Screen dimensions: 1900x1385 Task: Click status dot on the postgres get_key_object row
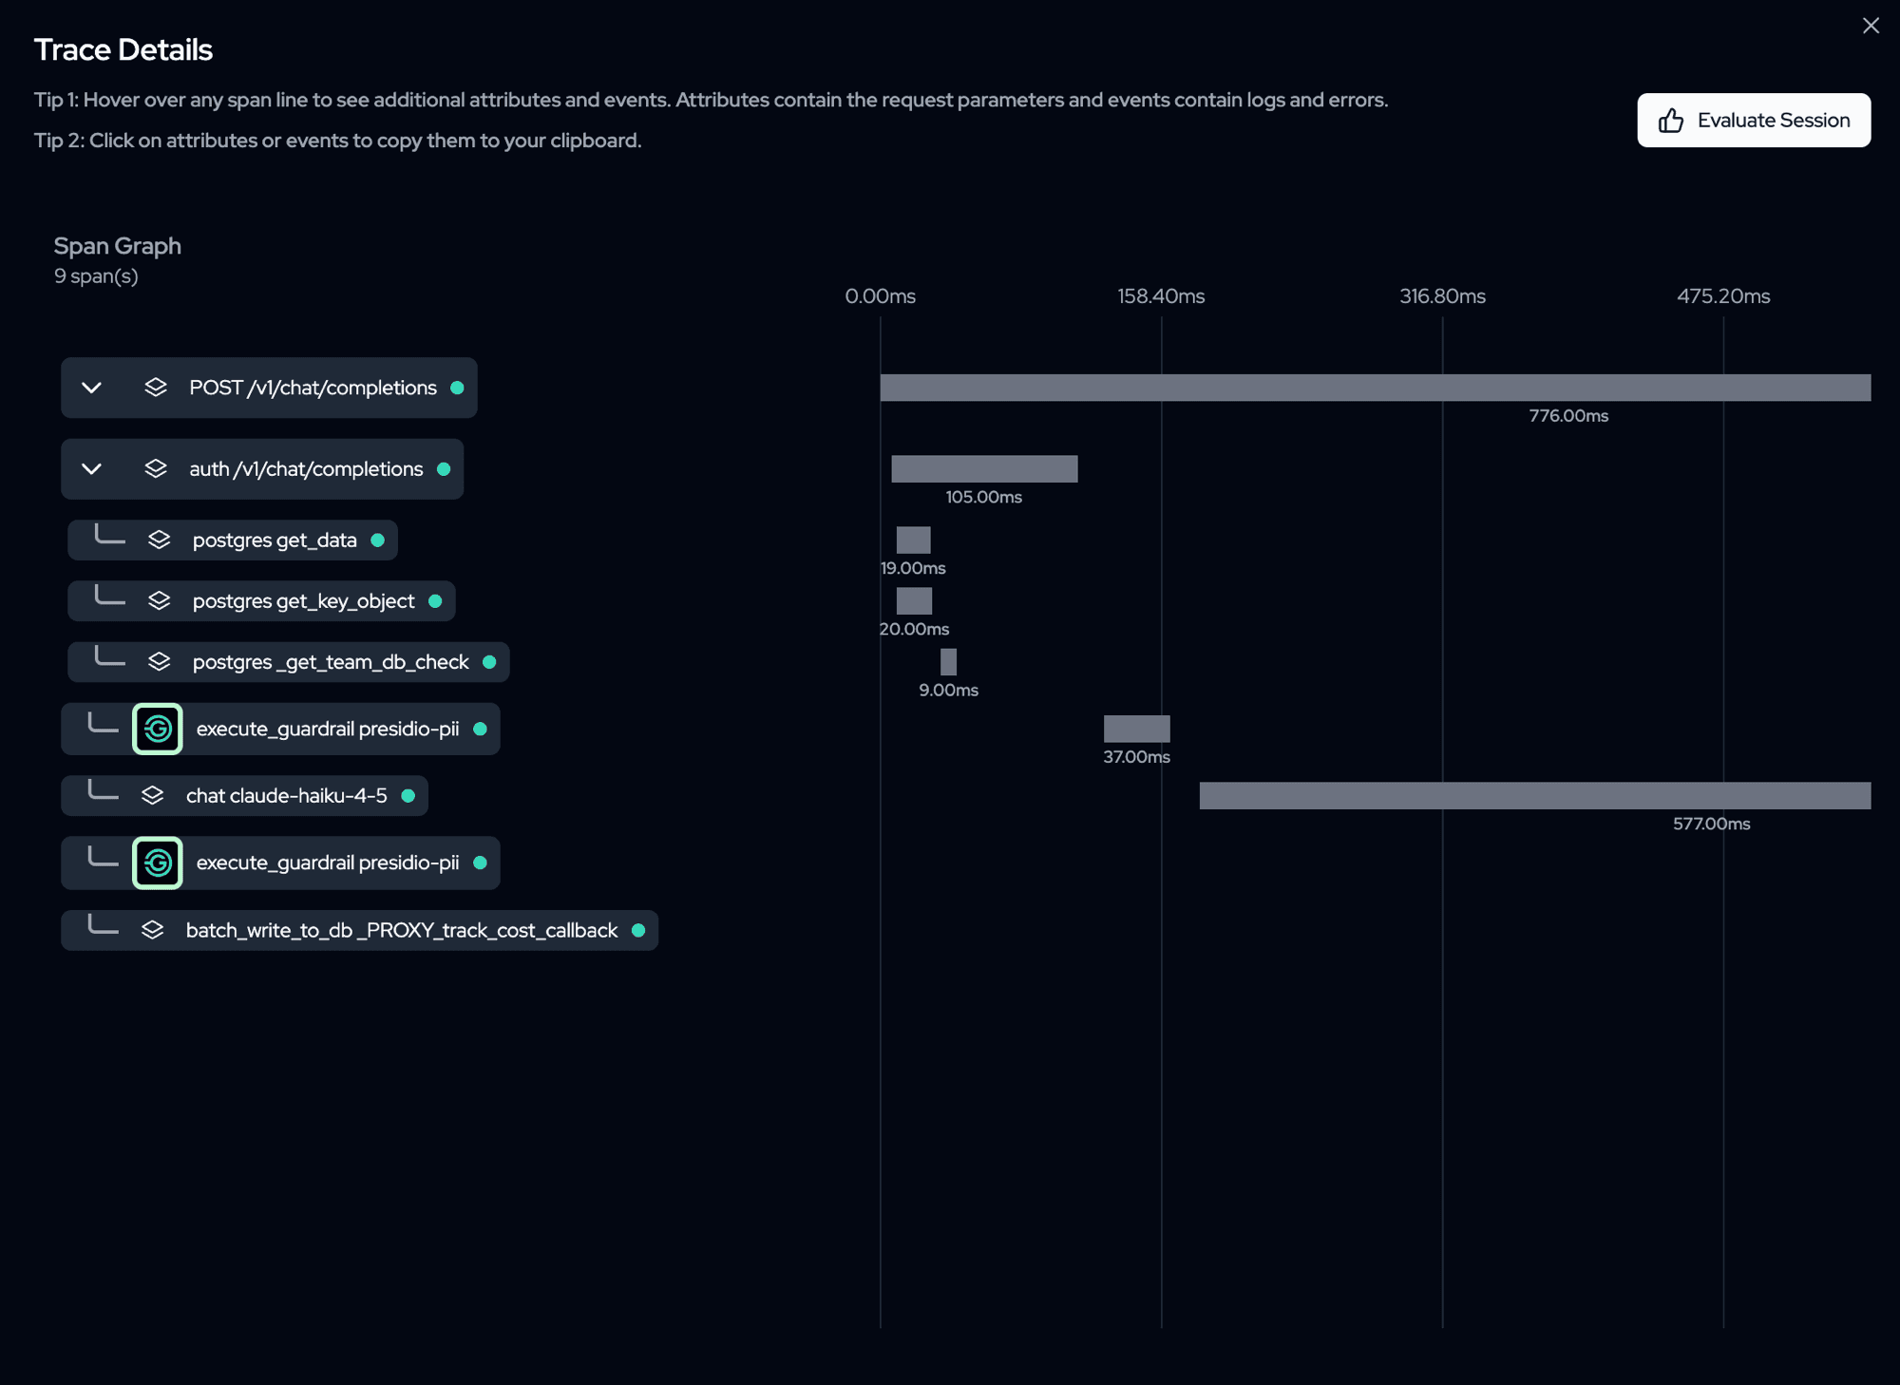tap(435, 601)
